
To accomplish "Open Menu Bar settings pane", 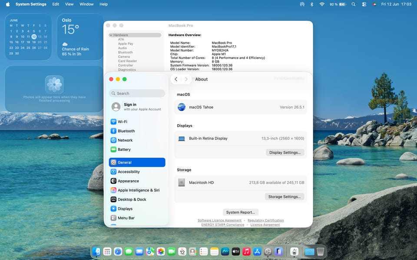I will [137, 218].
